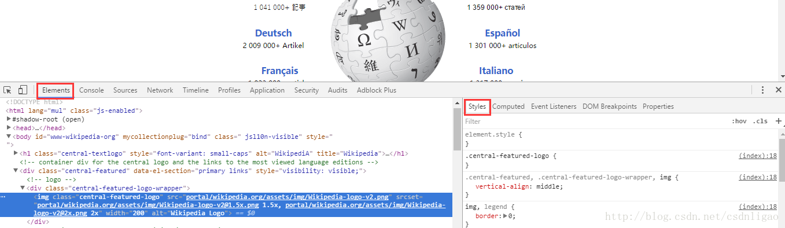The image size is (785, 228).
Task: Open the Timeline tab
Action: pos(196,90)
